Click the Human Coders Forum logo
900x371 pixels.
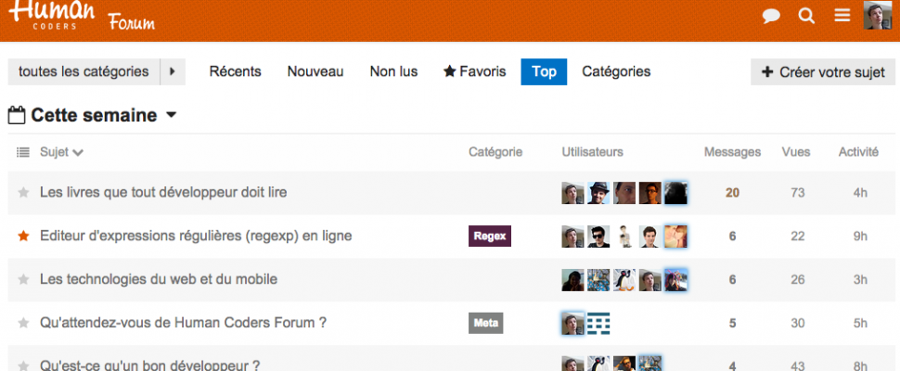tap(82, 16)
